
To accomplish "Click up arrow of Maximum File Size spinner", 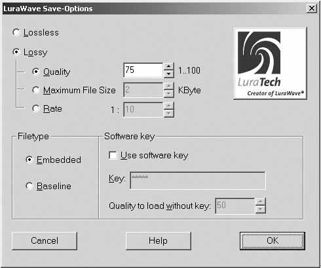I will pyautogui.click(x=168, y=86).
